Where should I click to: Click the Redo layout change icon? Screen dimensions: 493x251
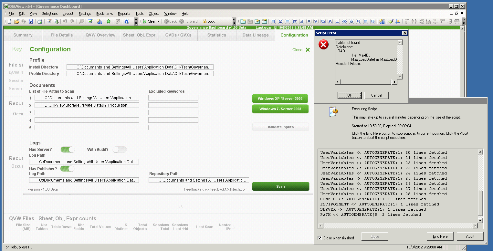pyautogui.click(x=72, y=21)
